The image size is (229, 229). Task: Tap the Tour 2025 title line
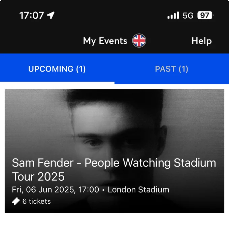(38, 177)
